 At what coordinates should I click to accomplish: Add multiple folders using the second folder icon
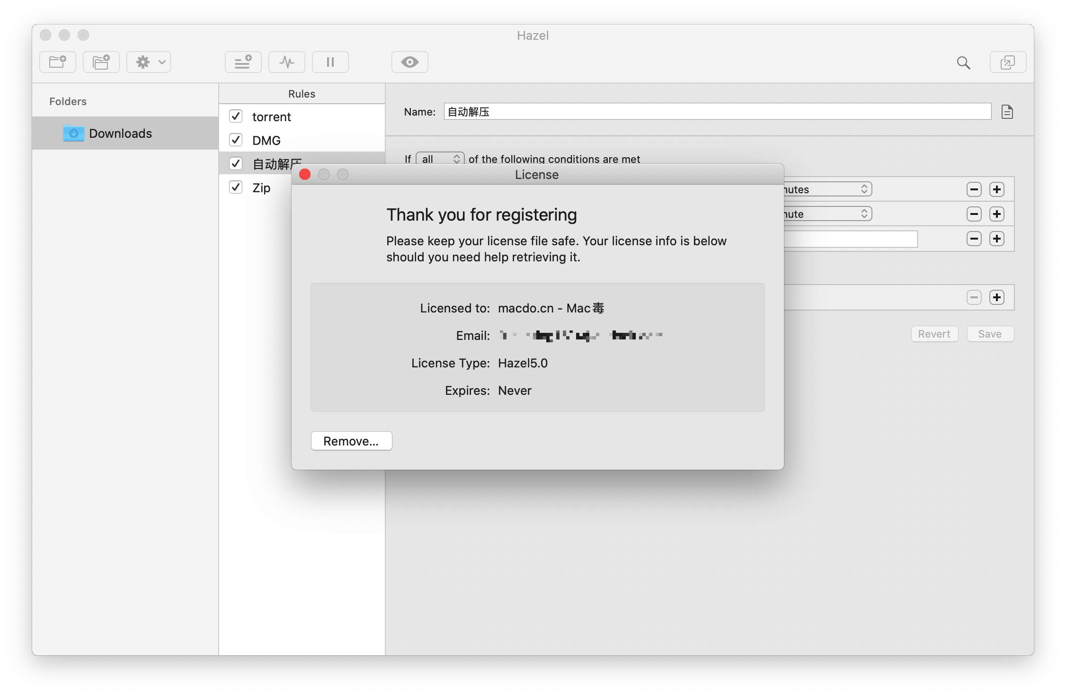point(100,62)
